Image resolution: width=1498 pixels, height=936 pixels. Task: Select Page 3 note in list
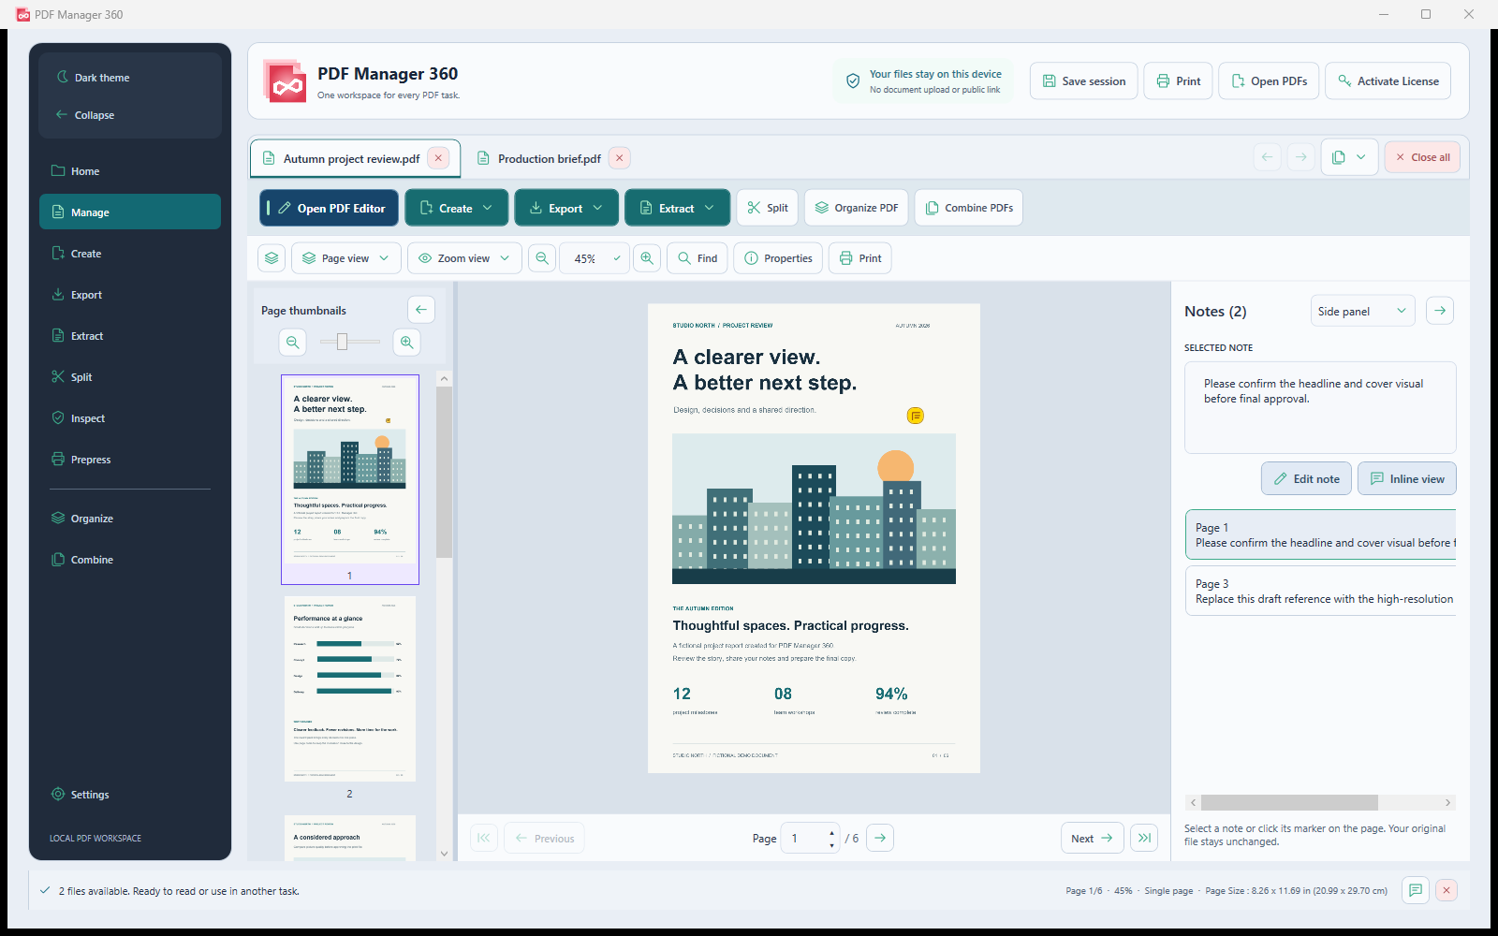tap(1321, 591)
